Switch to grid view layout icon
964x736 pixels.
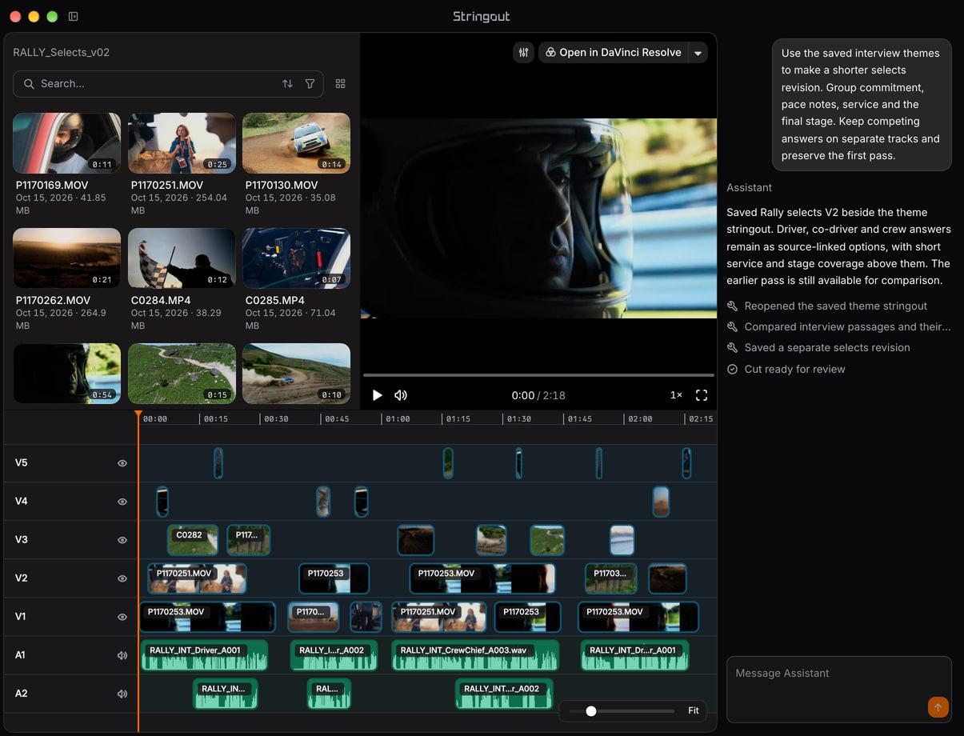[x=341, y=83]
